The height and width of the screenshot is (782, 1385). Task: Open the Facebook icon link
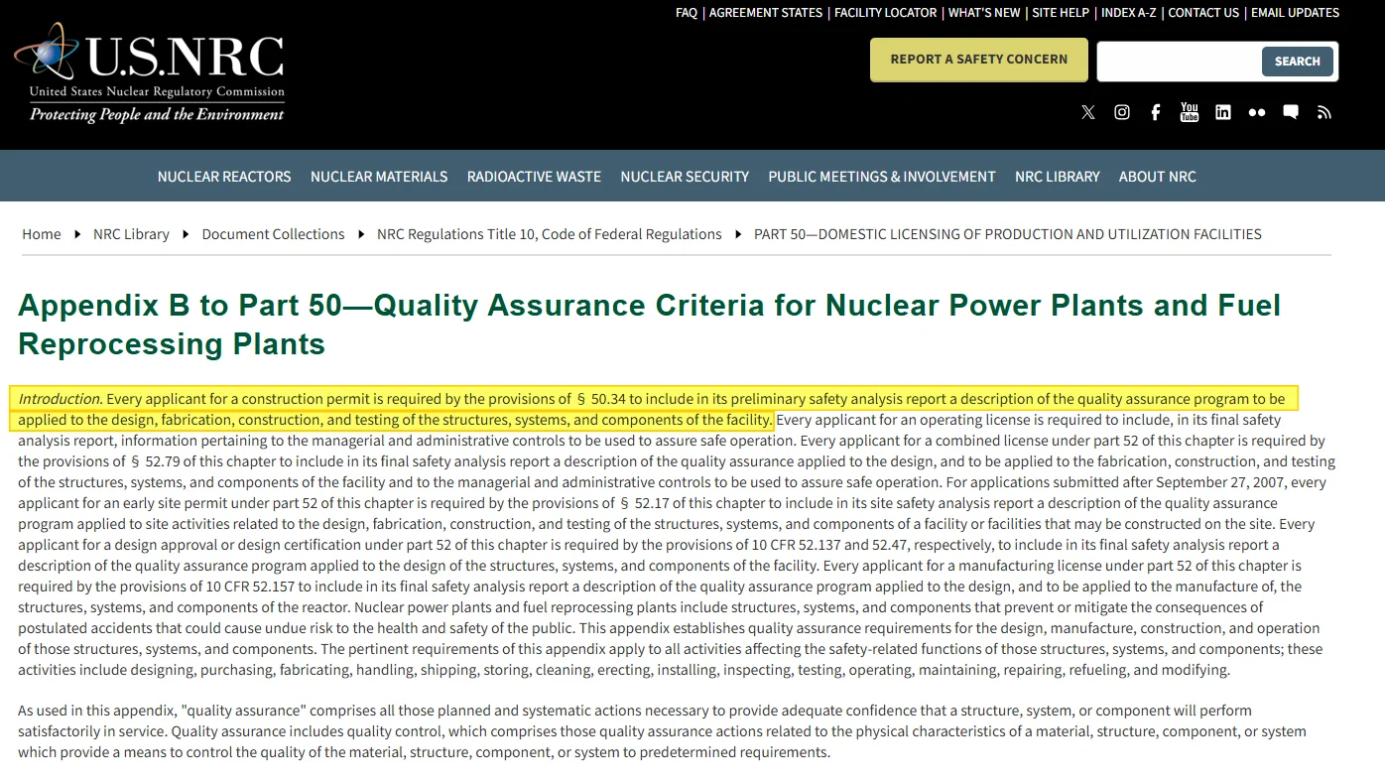click(1156, 112)
